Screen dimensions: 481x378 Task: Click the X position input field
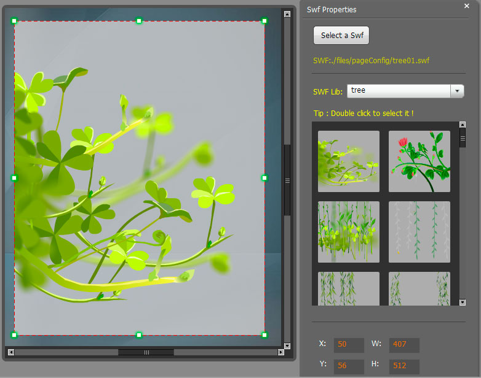click(349, 345)
